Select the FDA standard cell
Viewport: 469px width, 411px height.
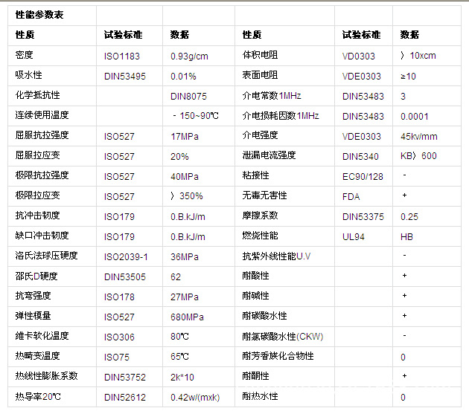tap(351, 195)
